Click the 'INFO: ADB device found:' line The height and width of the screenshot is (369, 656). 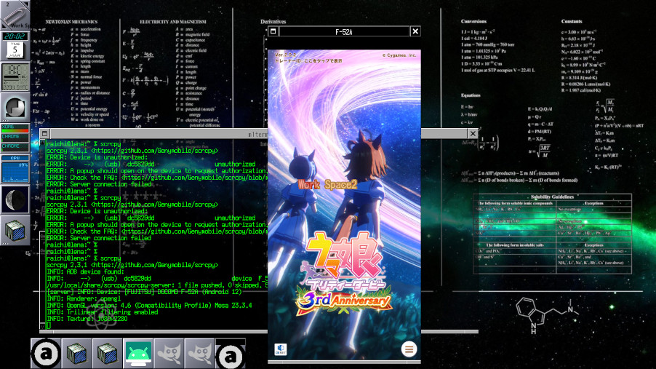85,271
